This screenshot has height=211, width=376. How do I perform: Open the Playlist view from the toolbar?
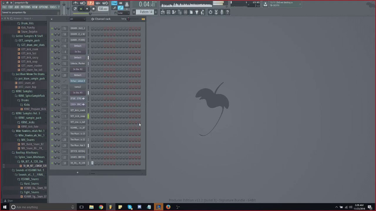click(162, 12)
